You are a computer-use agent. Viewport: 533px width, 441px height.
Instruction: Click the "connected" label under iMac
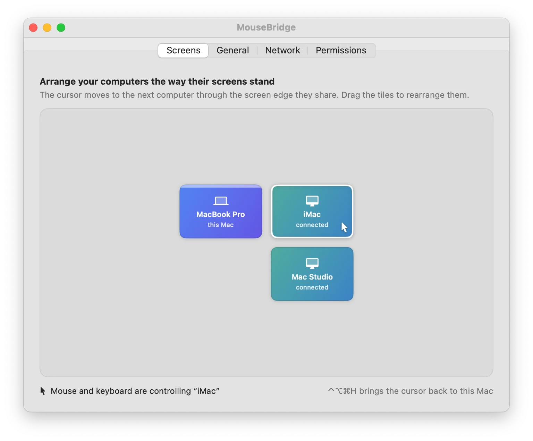click(x=312, y=225)
